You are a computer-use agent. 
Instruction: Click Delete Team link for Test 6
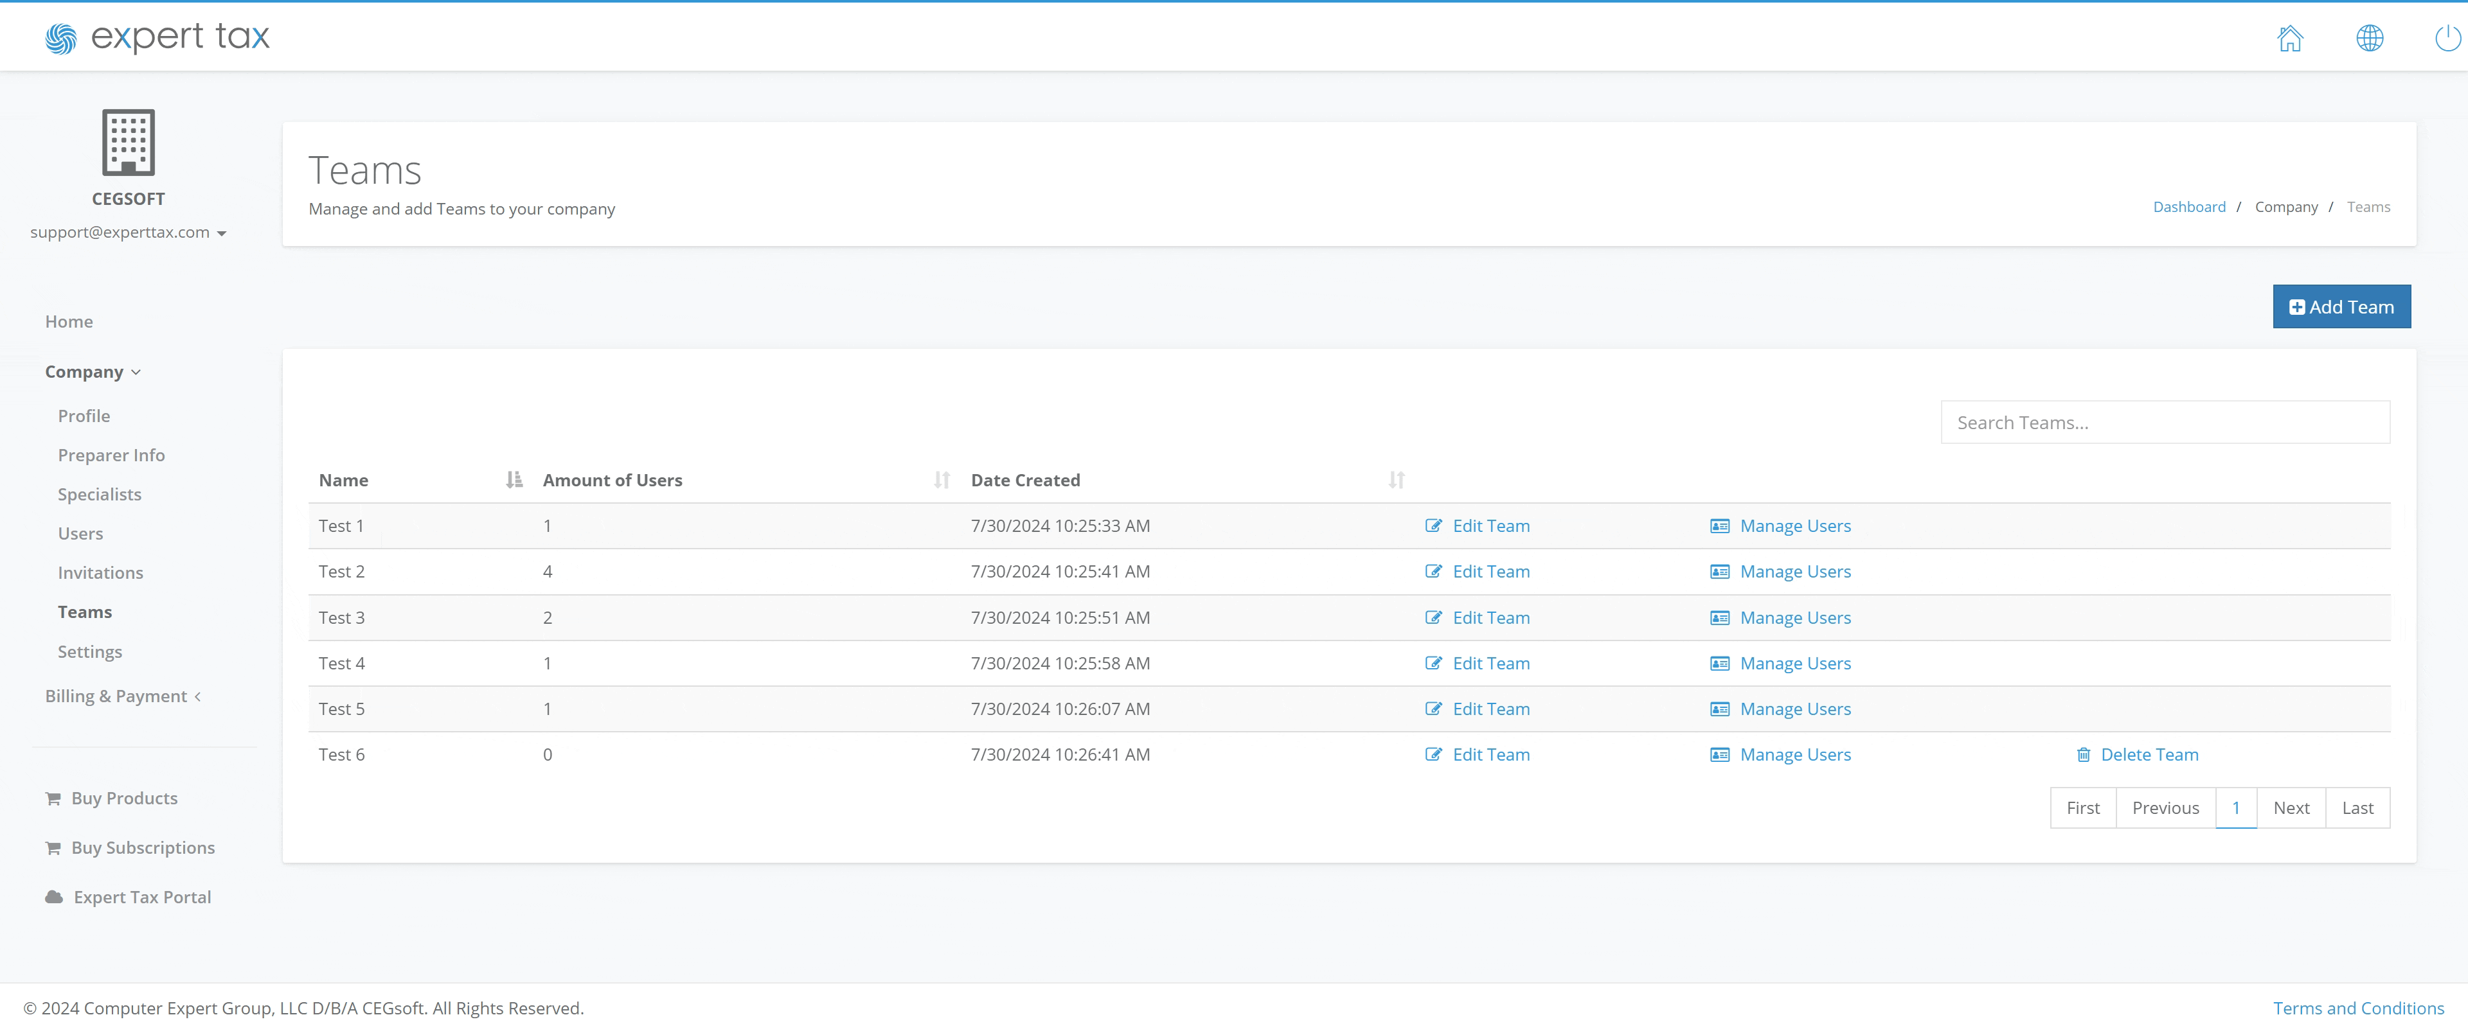pyautogui.click(x=2149, y=754)
